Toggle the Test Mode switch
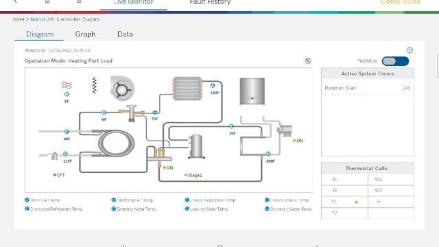This screenshot has height=247, width=439. coord(395,61)
